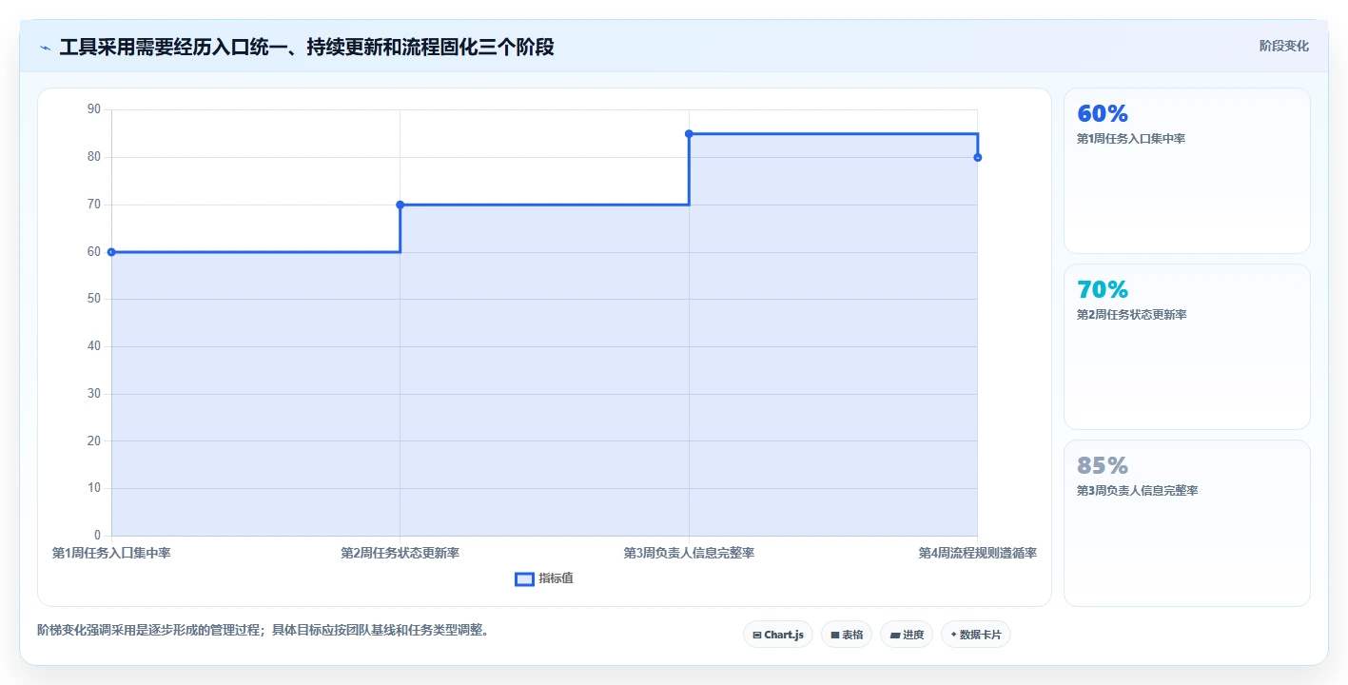Click the data point at value 85

click(689, 134)
